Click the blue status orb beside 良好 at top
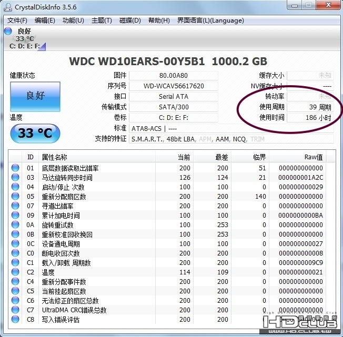 click(8, 31)
